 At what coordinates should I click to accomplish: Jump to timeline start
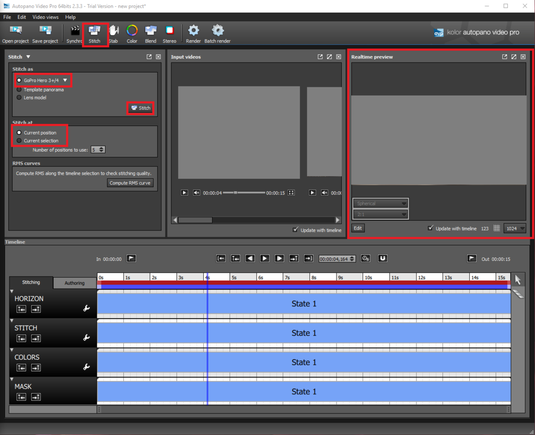[x=221, y=258]
